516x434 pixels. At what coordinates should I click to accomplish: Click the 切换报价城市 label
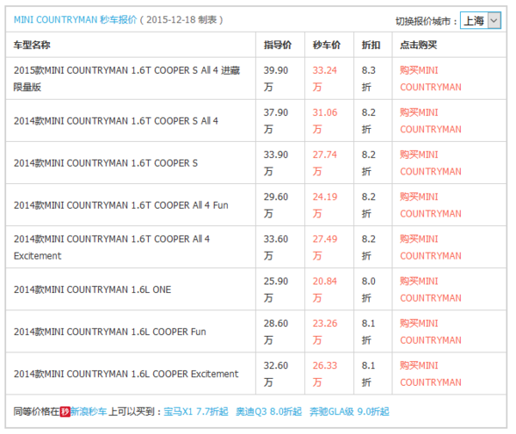coord(427,21)
